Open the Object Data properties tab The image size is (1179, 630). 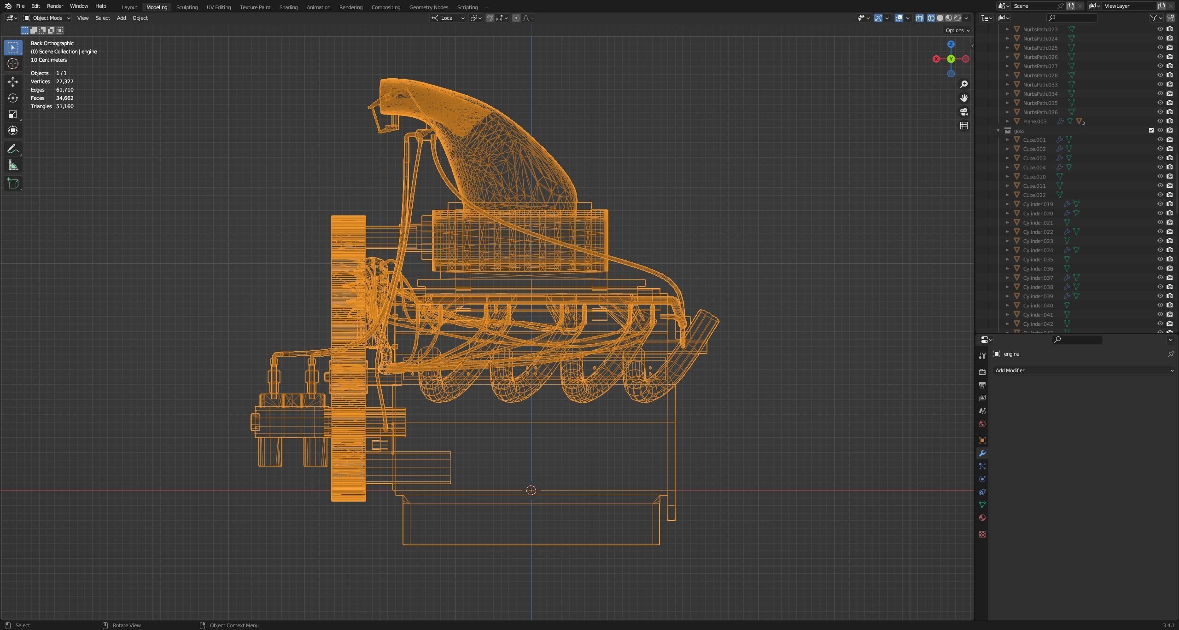[x=982, y=505]
